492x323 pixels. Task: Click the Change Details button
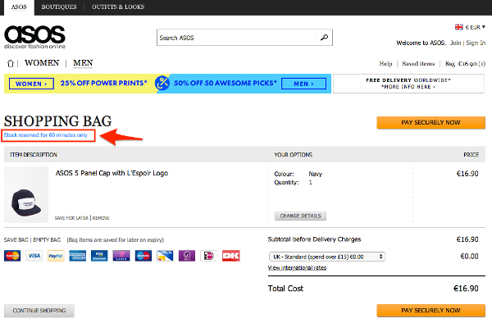click(300, 216)
